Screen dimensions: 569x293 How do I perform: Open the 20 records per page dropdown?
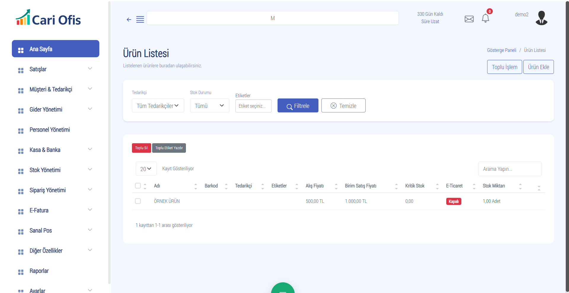tap(146, 169)
